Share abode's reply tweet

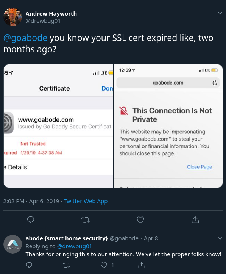(141, 265)
